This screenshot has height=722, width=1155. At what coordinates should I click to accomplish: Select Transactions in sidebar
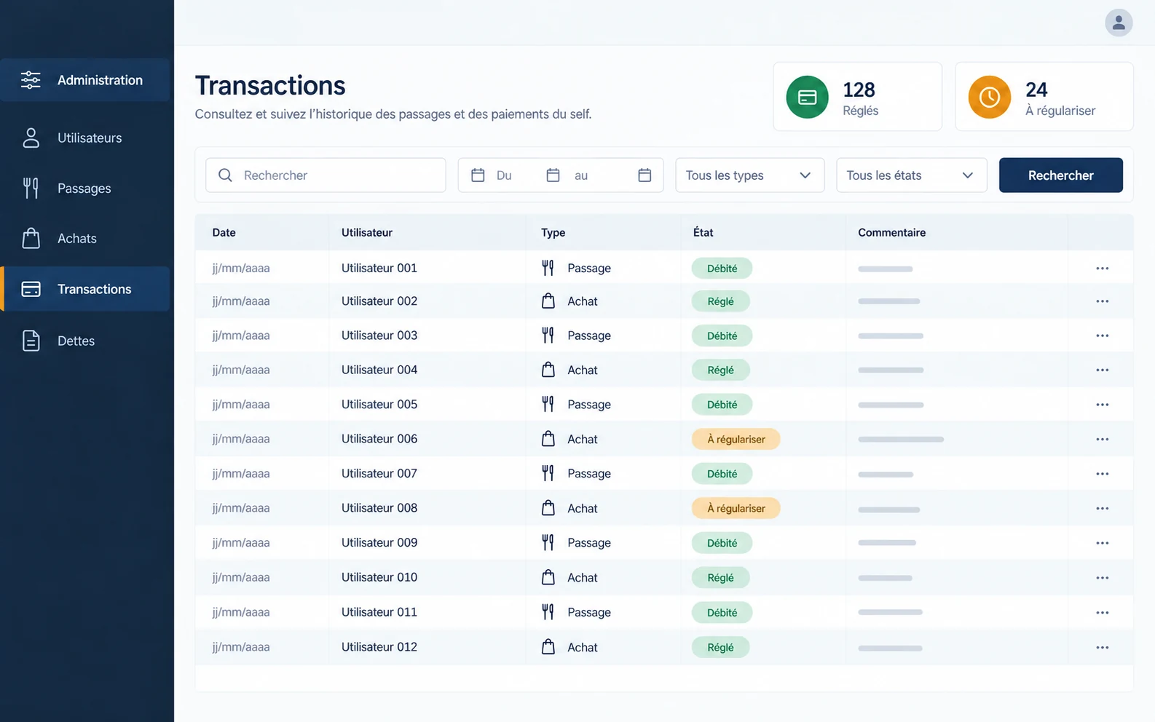coord(85,289)
